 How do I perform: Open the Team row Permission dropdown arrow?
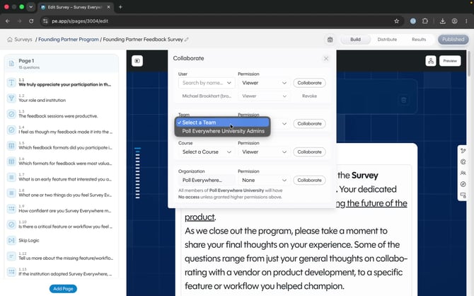284,124
